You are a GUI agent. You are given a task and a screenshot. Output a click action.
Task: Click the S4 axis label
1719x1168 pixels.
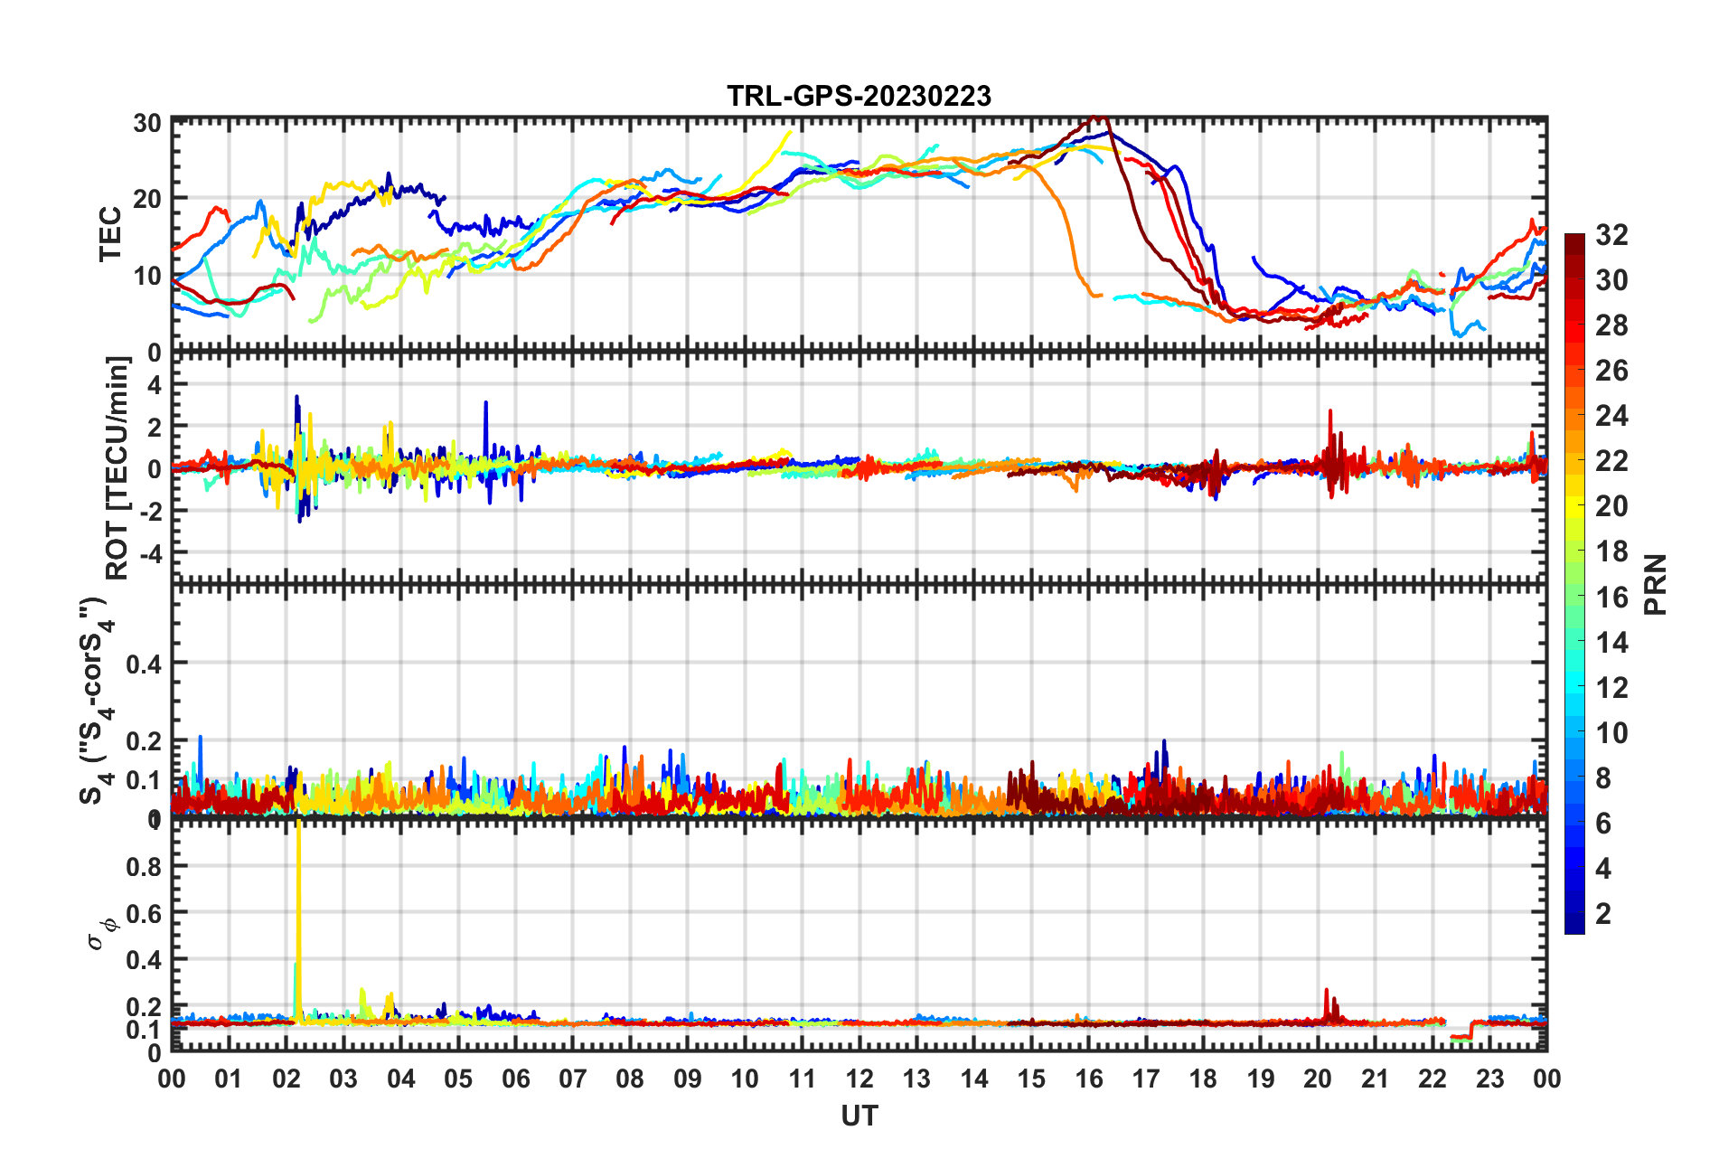98,701
